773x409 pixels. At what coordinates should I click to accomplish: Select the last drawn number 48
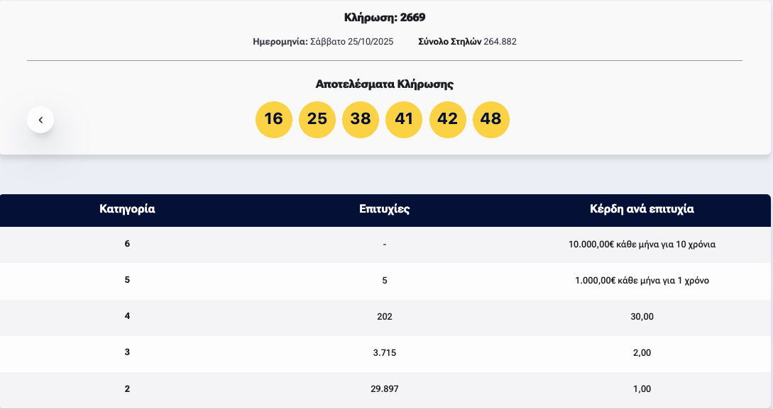pyautogui.click(x=491, y=119)
